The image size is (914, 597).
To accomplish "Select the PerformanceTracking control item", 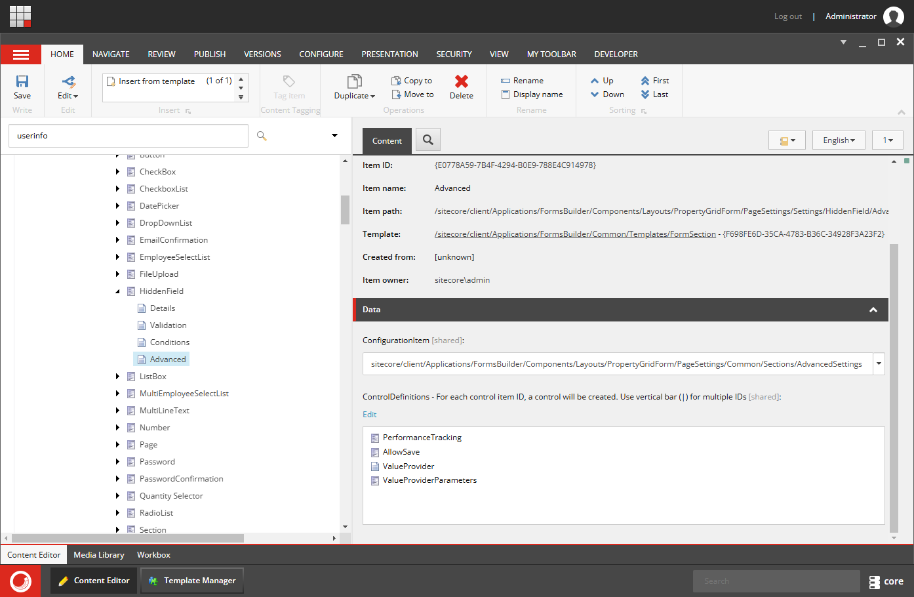I will click(416, 438).
